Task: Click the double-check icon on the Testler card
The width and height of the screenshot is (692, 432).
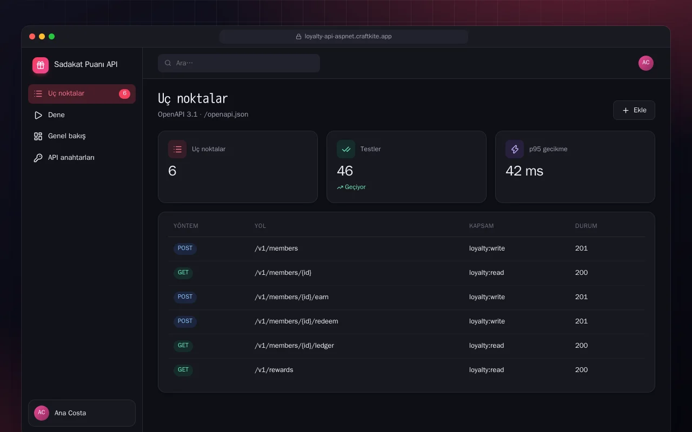Action: [346, 149]
